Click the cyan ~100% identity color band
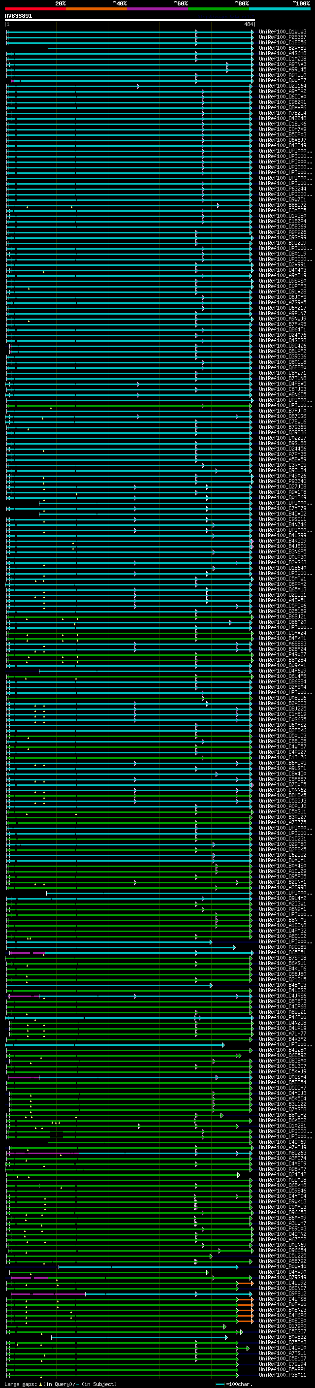 click(x=280, y=9)
